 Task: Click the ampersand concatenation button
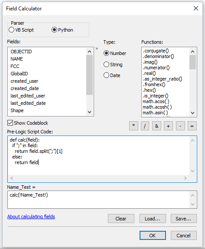pyautogui.click(x=156, y=126)
